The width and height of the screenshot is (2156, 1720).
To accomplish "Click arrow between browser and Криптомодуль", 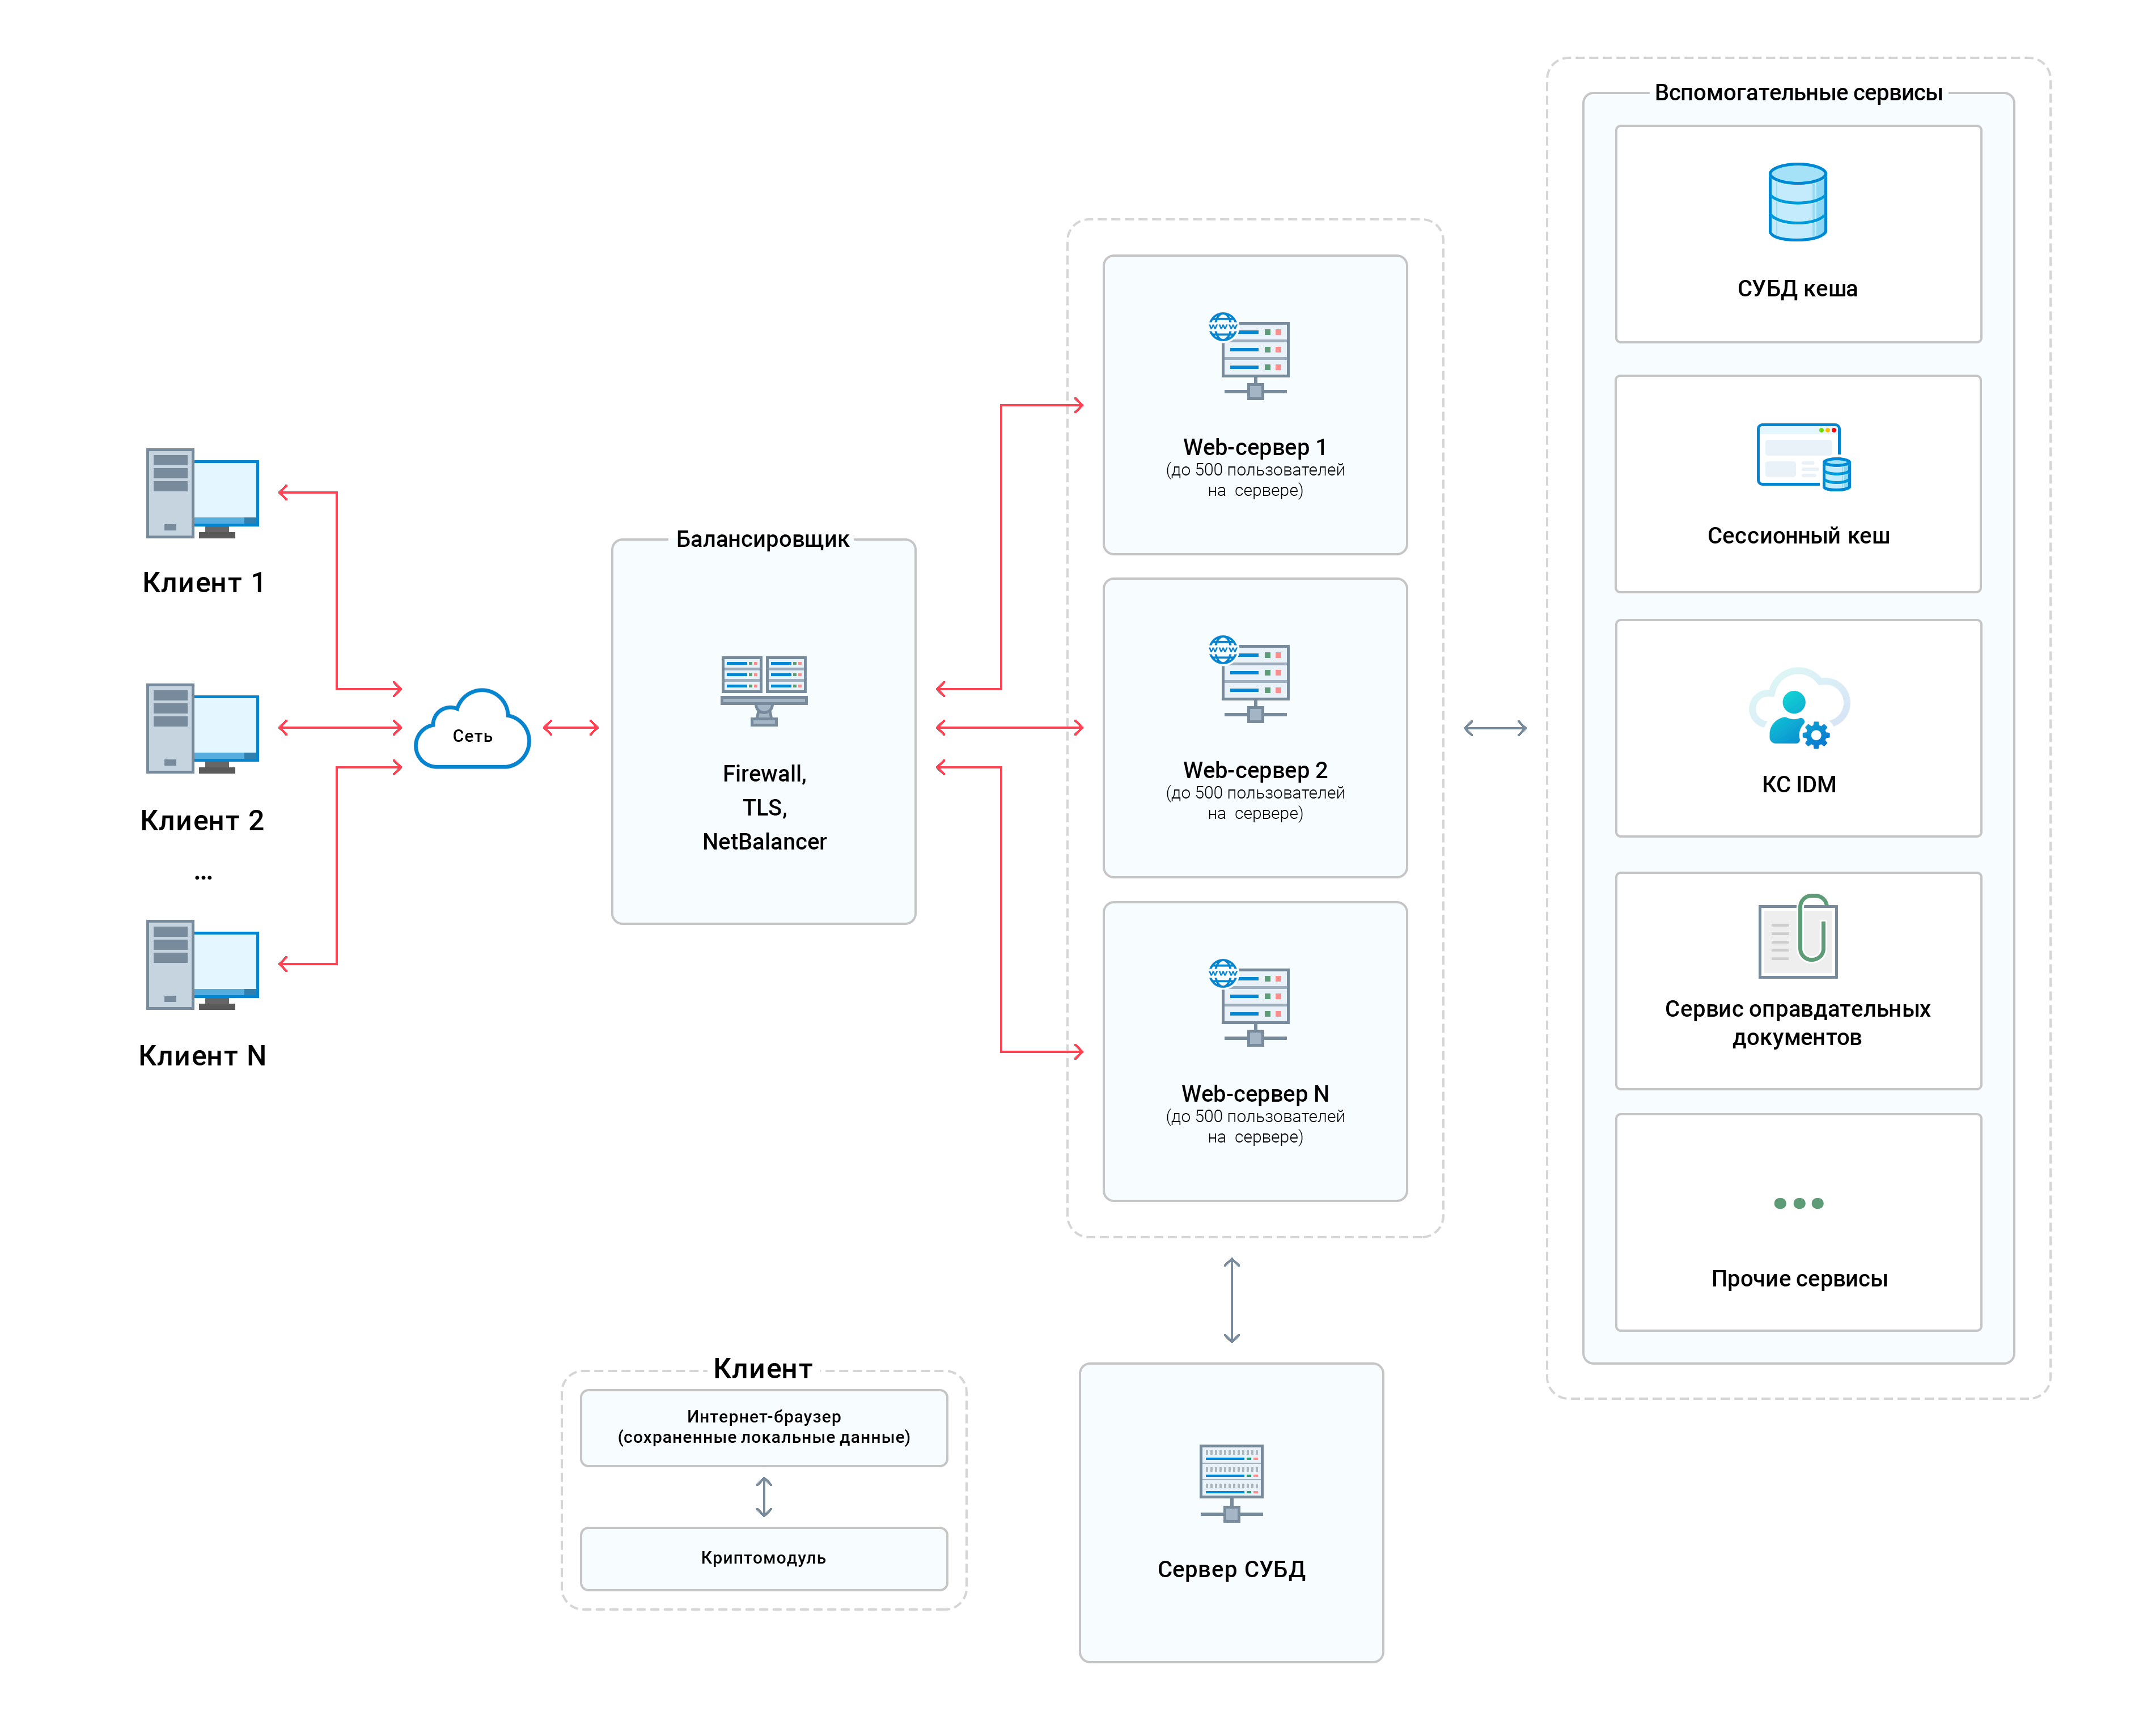I will pos(764,1498).
